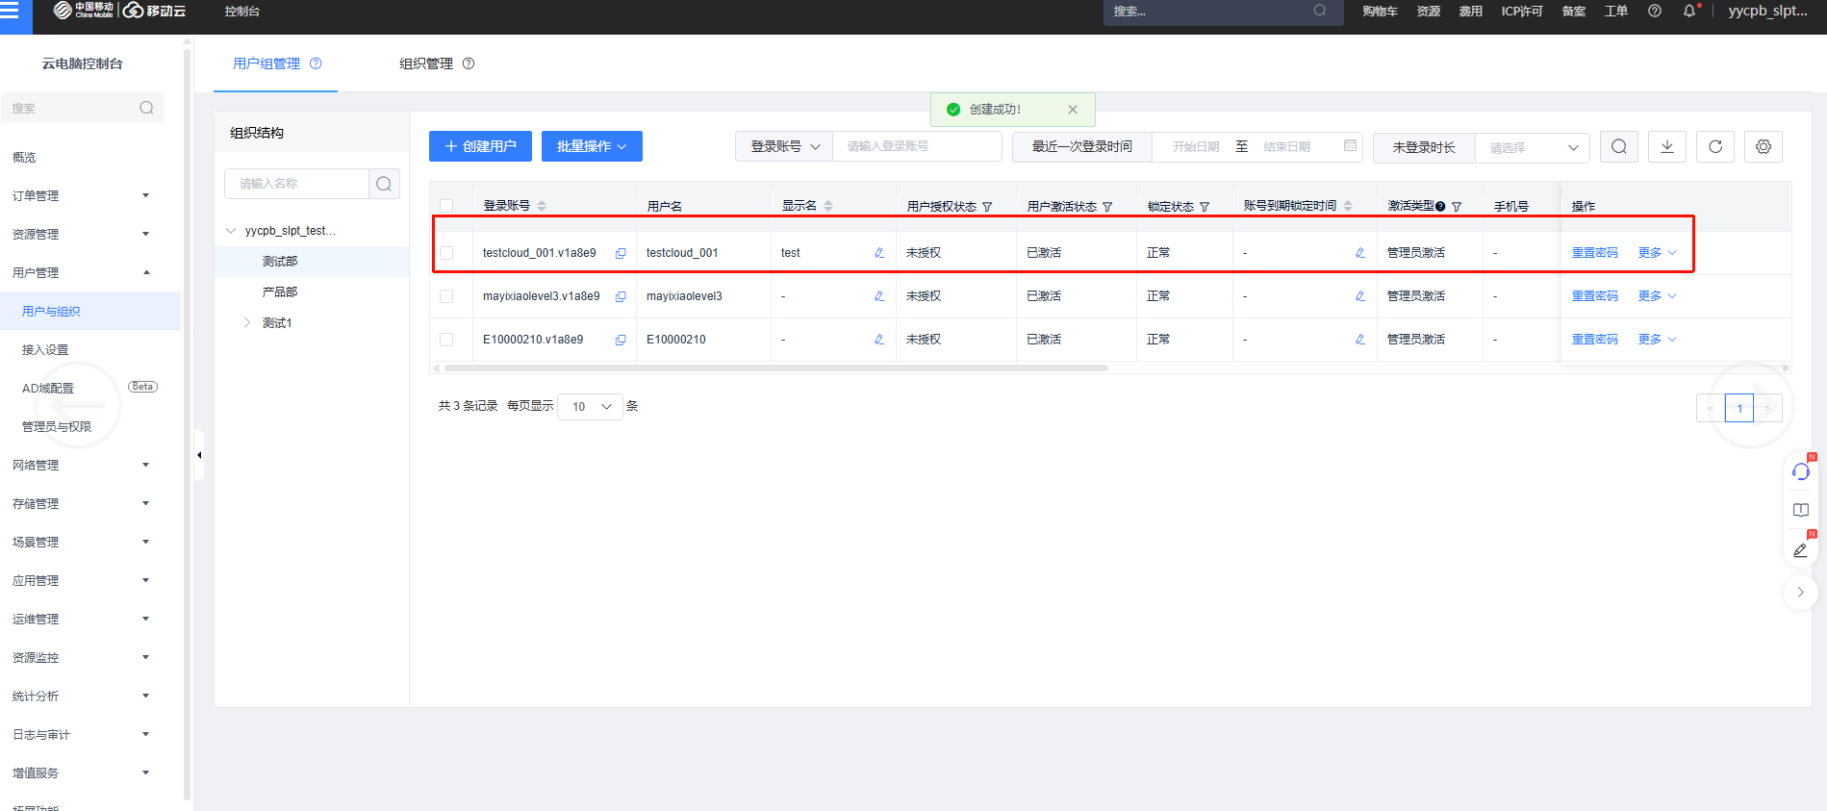
Task: Open the hamburger menu at top-left
Action: pyautogui.click(x=10, y=11)
